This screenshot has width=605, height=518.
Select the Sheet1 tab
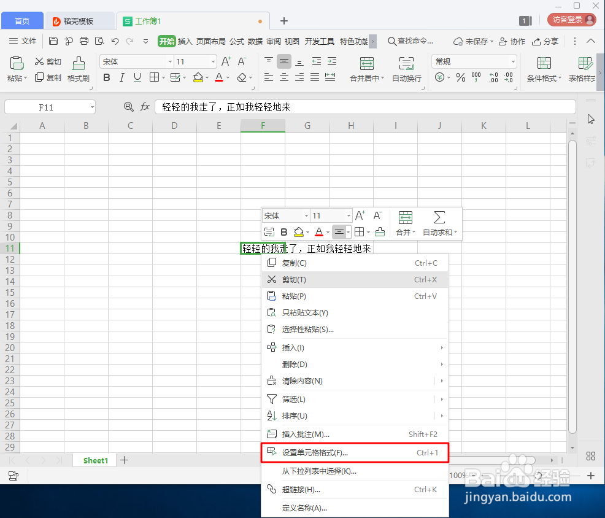[x=96, y=460]
